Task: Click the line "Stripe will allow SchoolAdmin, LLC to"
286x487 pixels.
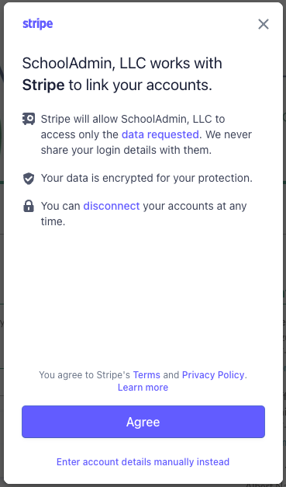Action: click(x=133, y=119)
